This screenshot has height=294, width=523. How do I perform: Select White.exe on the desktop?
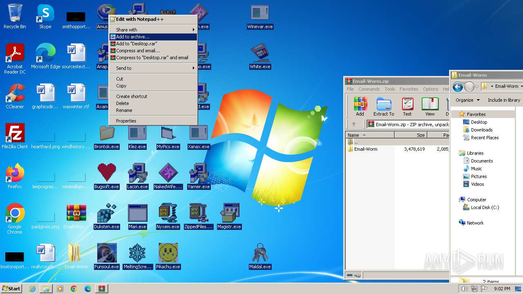tap(260, 56)
